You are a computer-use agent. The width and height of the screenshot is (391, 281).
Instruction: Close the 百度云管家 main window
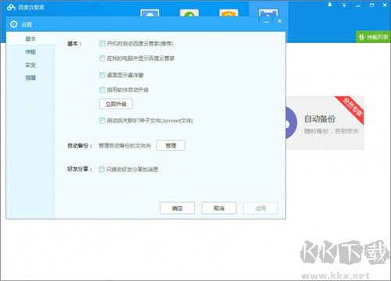point(385,5)
